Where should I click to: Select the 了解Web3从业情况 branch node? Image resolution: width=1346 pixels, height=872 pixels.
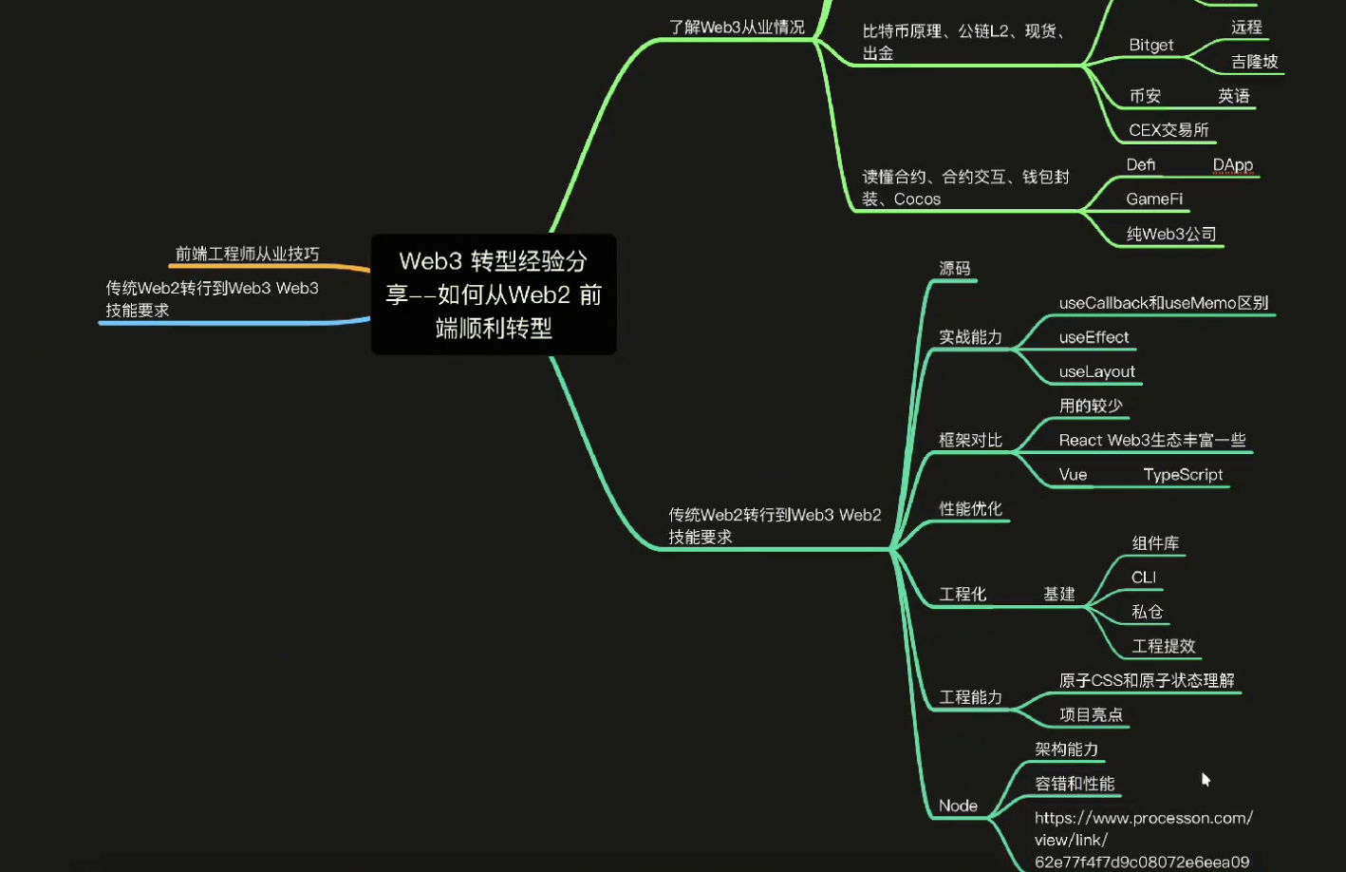pyautogui.click(x=737, y=28)
